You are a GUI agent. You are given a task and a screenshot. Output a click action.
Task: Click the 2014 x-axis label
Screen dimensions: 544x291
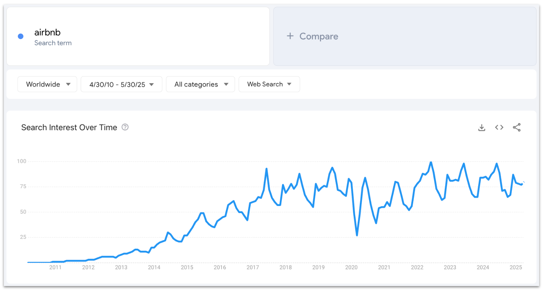(154, 268)
